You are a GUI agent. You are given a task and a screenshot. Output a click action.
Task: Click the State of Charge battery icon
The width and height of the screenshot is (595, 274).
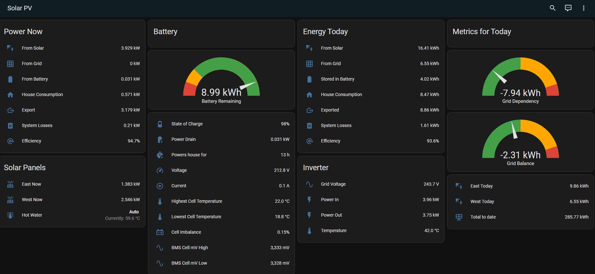coord(160,124)
